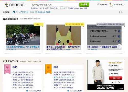Click the previous featured article arrow
Viewport: 128px width, 92px height.
pyautogui.click(x=120, y=12)
